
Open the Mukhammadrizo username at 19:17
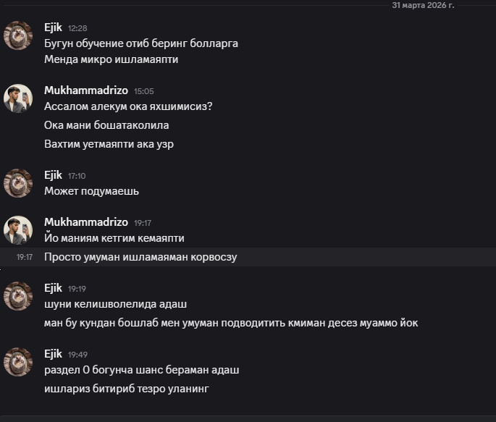coord(85,222)
